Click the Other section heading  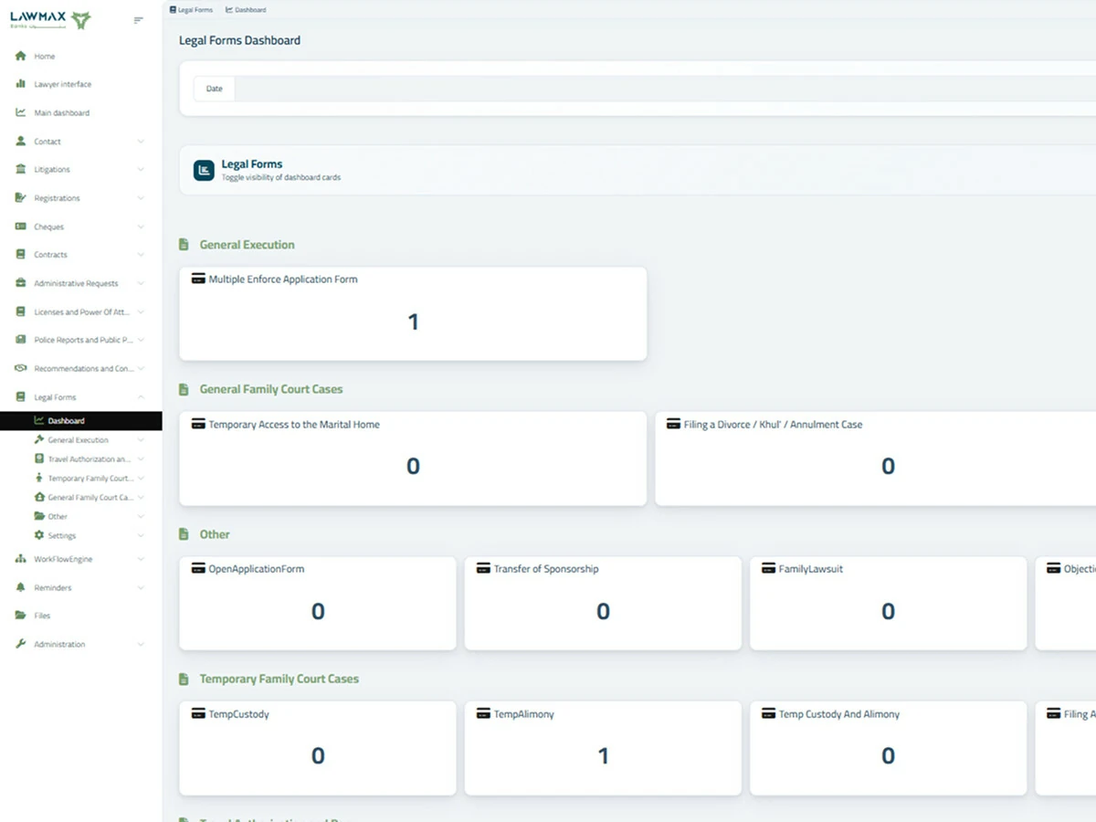[215, 534]
